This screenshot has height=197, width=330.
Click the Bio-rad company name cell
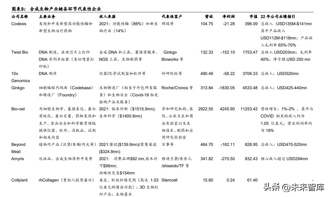point(18,109)
